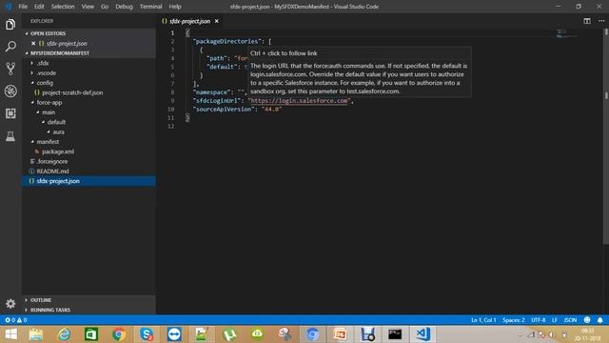
Task: Open the Help menu
Action: click(x=175, y=7)
